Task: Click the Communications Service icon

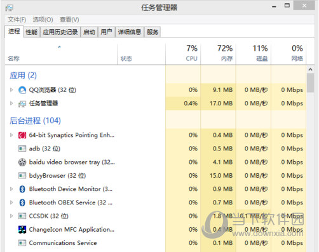Action: [22, 243]
